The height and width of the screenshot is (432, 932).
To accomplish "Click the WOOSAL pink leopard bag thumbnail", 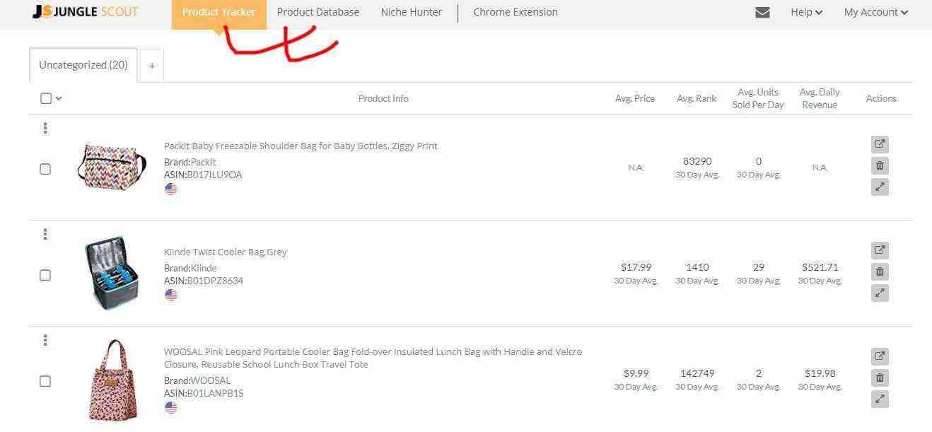I will [x=113, y=380].
